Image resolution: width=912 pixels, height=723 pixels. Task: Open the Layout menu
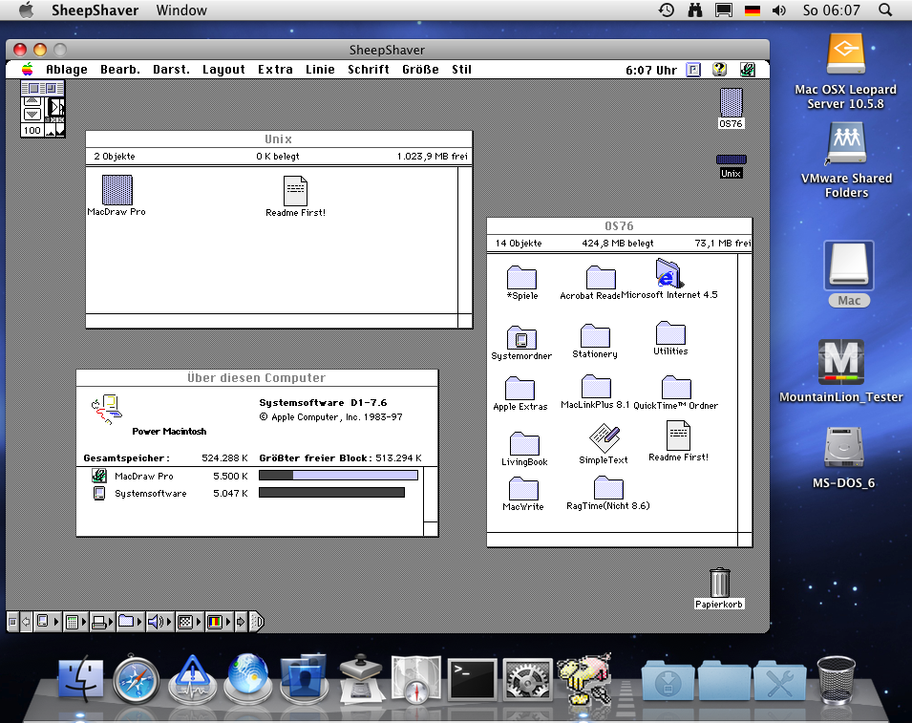[x=223, y=70]
